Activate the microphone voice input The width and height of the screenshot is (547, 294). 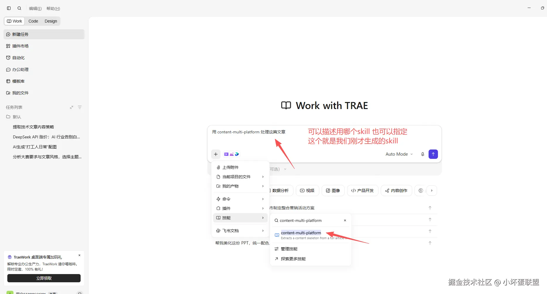(x=422, y=154)
